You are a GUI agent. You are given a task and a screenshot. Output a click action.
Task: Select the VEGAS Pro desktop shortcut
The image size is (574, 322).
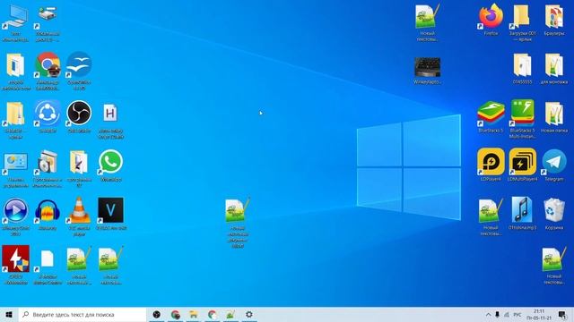(110, 211)
